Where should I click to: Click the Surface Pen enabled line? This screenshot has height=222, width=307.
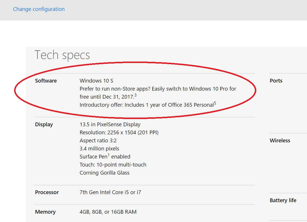click(x=105, y=156)
